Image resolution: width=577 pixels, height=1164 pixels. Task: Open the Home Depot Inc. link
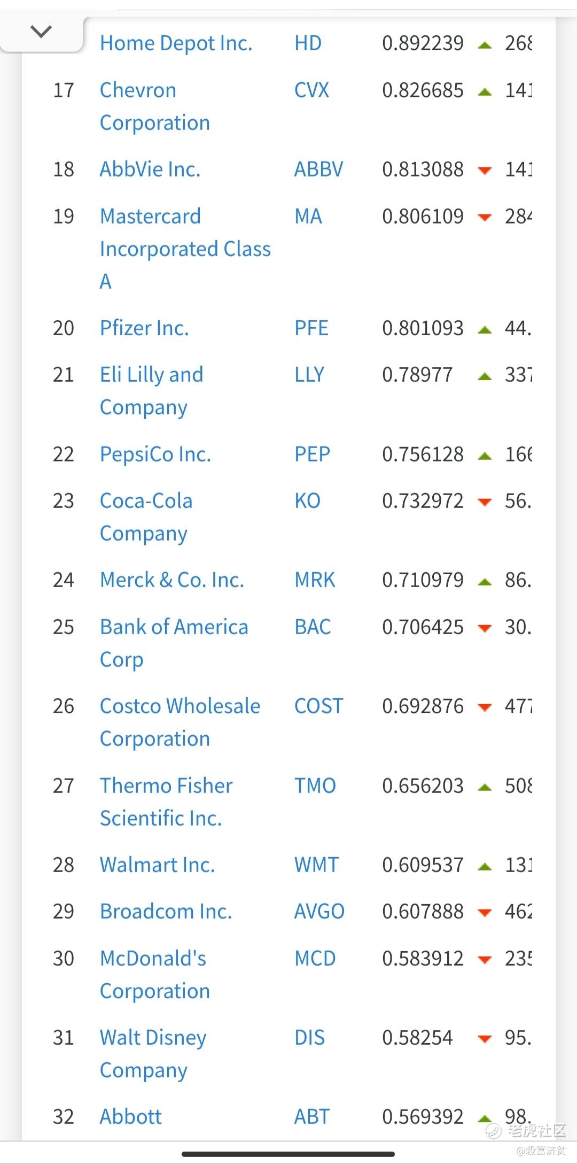tap(176, 43)
